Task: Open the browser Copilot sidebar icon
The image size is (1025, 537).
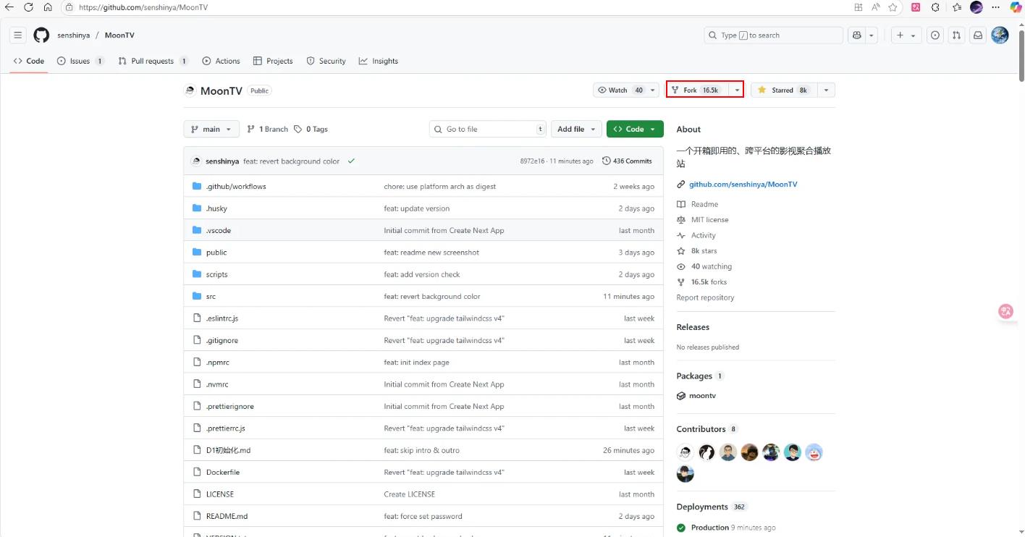Action: (1016, 7)
